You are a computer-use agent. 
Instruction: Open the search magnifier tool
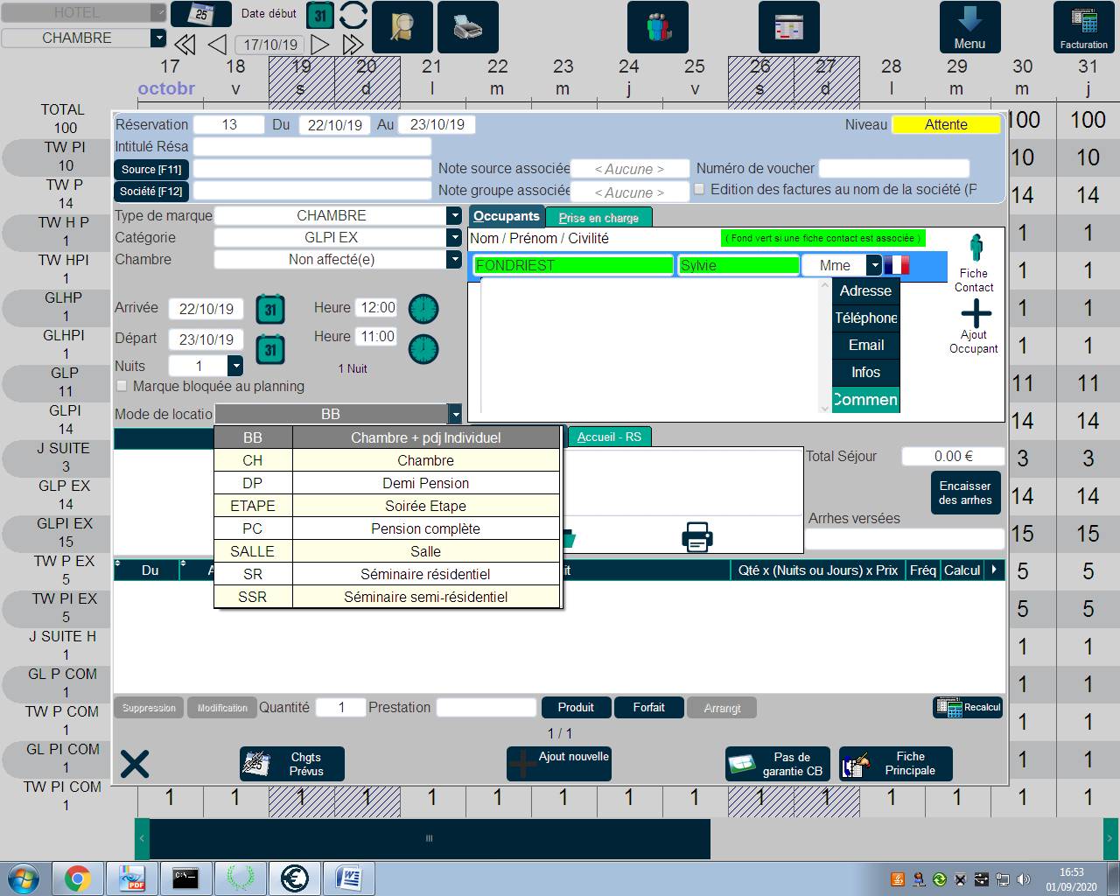[402, 27]
